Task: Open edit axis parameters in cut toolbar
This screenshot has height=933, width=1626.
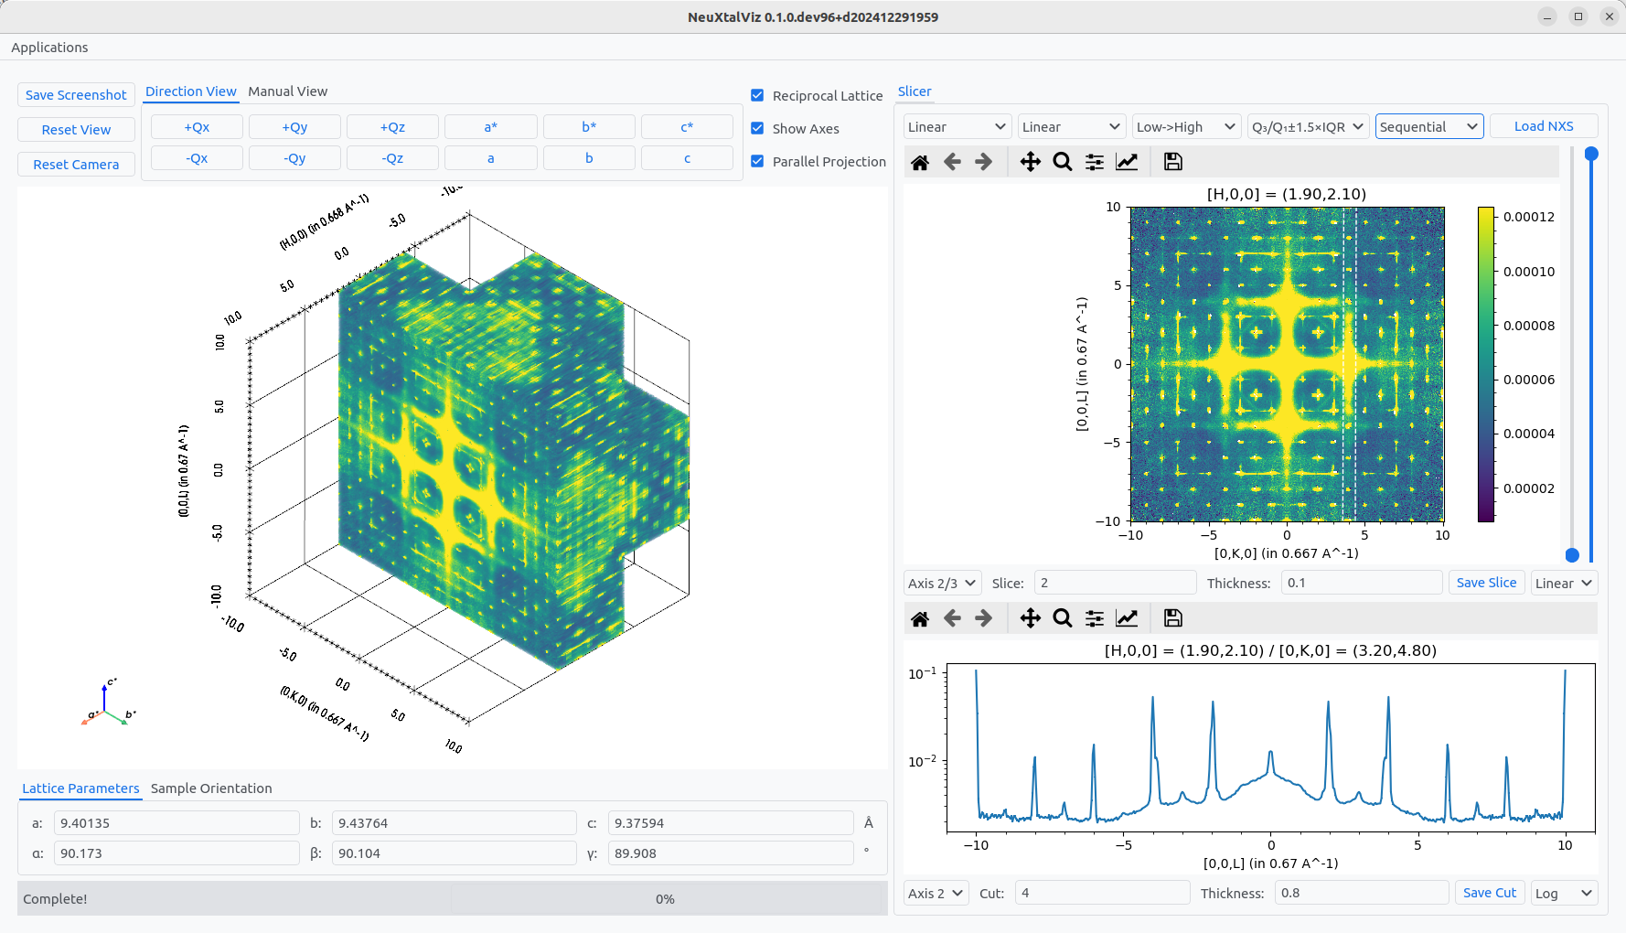Action: (1127, 618)
